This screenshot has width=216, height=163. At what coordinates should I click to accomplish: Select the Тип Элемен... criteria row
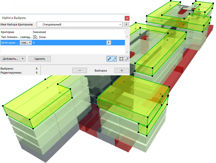[x=63, y=37]
